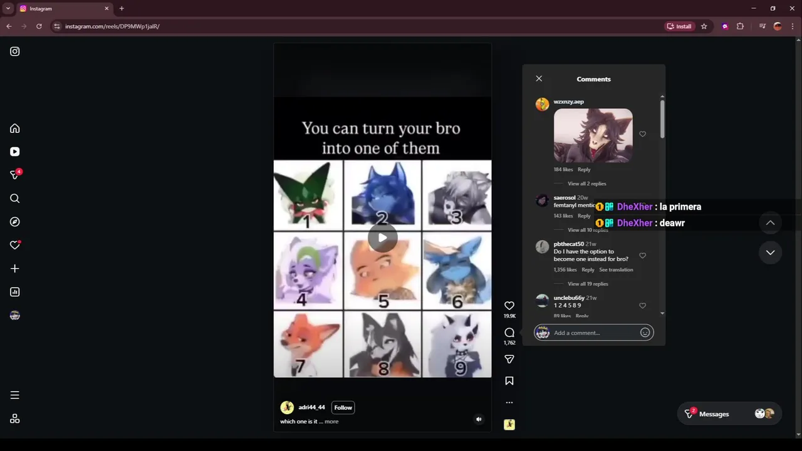The width and height of the screenshot is (802, 451).
Task: Click the 184 likes count
Action: [x=563, y=170]
